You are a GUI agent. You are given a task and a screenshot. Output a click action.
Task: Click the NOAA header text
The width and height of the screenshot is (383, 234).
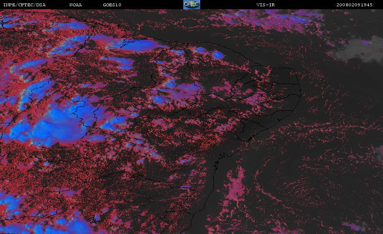(75, 5)
